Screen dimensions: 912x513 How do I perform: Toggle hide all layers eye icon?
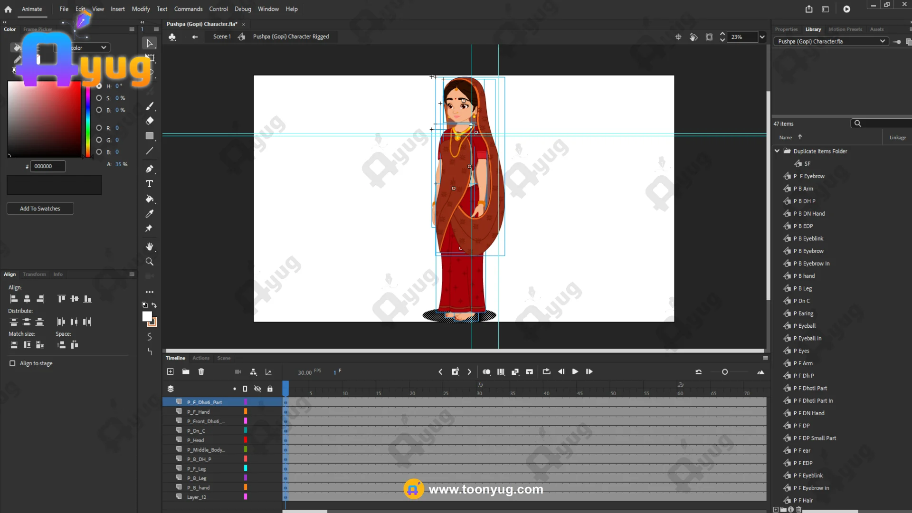click(x=257, y=389)
